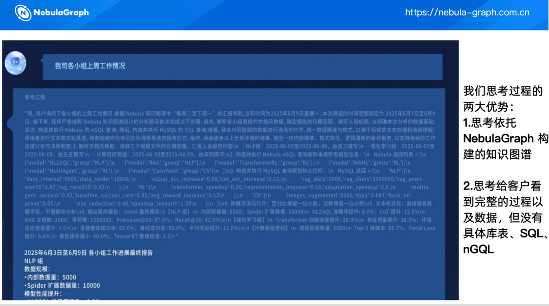Click the NebulaGraph logo icon
This screenshot has width=549, height=306.
pyautogui.click(x=23, y=13)
